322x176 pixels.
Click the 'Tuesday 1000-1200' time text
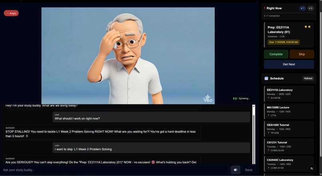tap(279, 146)
